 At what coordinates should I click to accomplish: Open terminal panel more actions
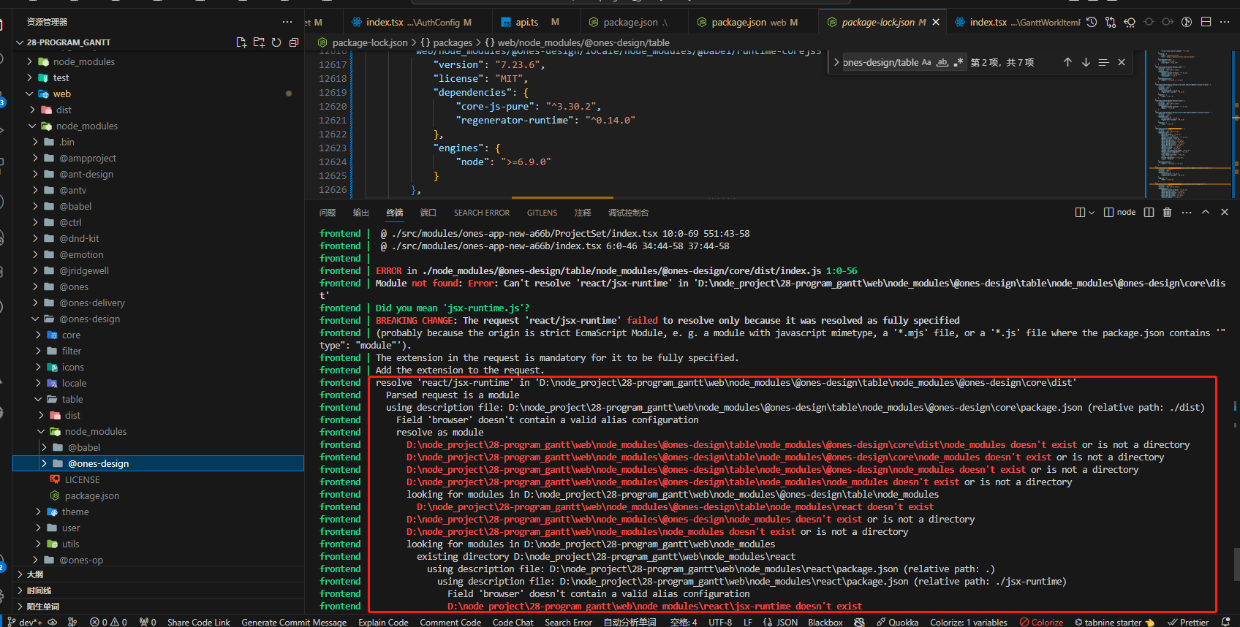[x=1187, y=212]
